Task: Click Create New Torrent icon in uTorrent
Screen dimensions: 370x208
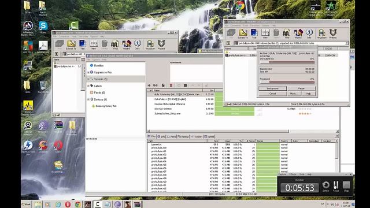Action: (x=163, y=86)
